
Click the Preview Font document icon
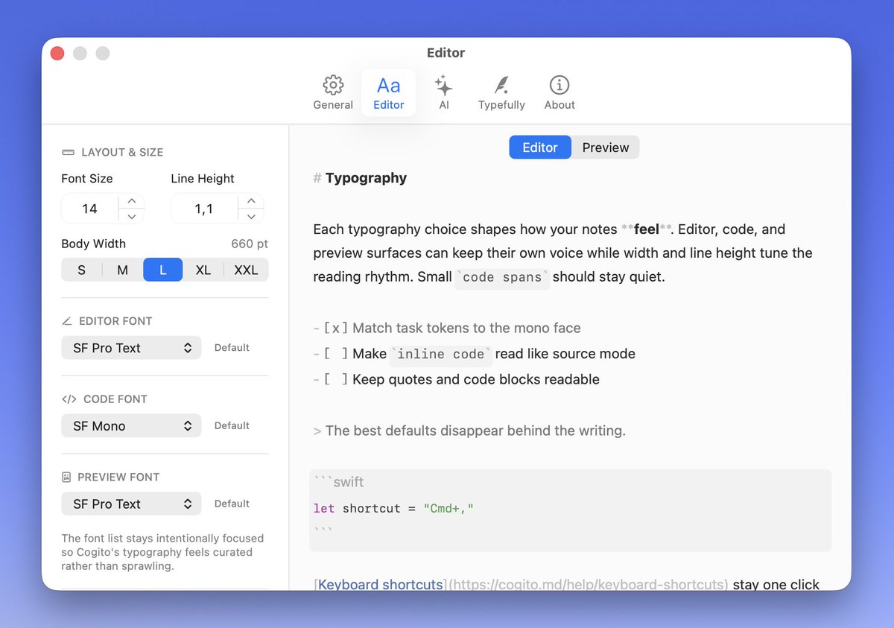(x=66, y=477)
